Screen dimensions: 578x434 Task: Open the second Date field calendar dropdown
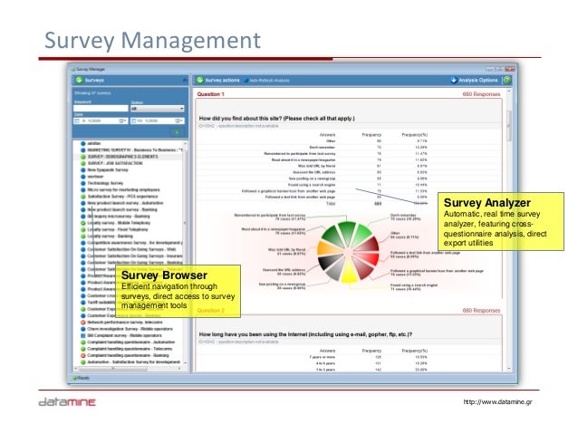pos(179,121)
